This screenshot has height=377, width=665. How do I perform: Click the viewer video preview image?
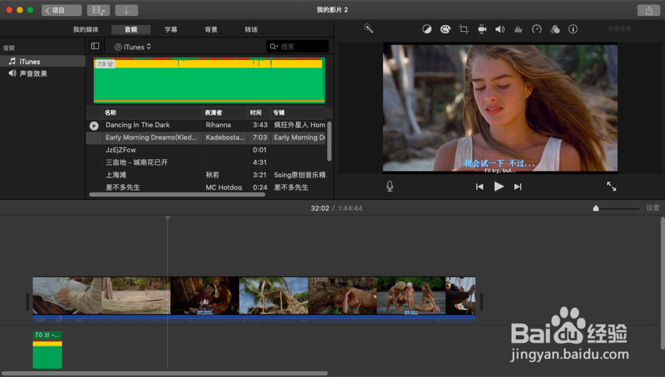[500, 108]
